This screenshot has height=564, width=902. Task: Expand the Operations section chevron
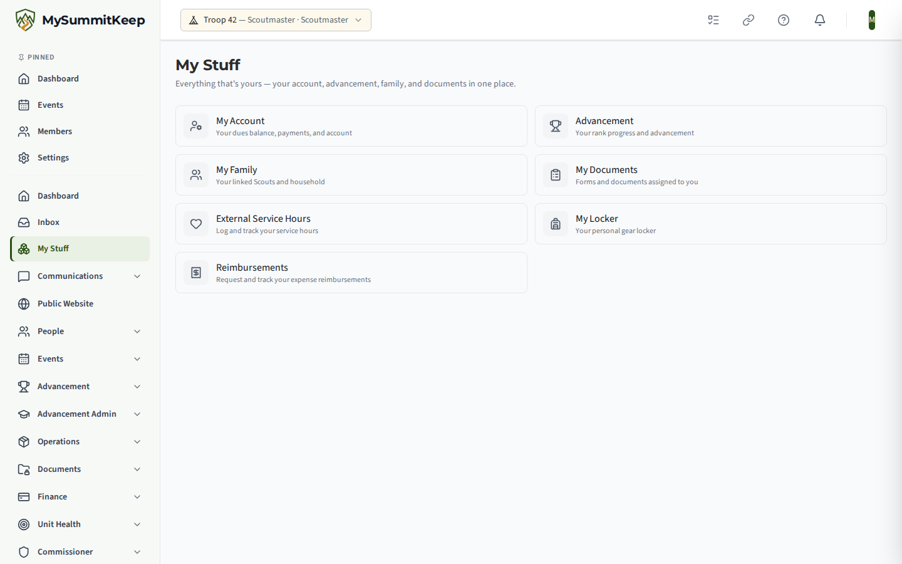(137, 442)
